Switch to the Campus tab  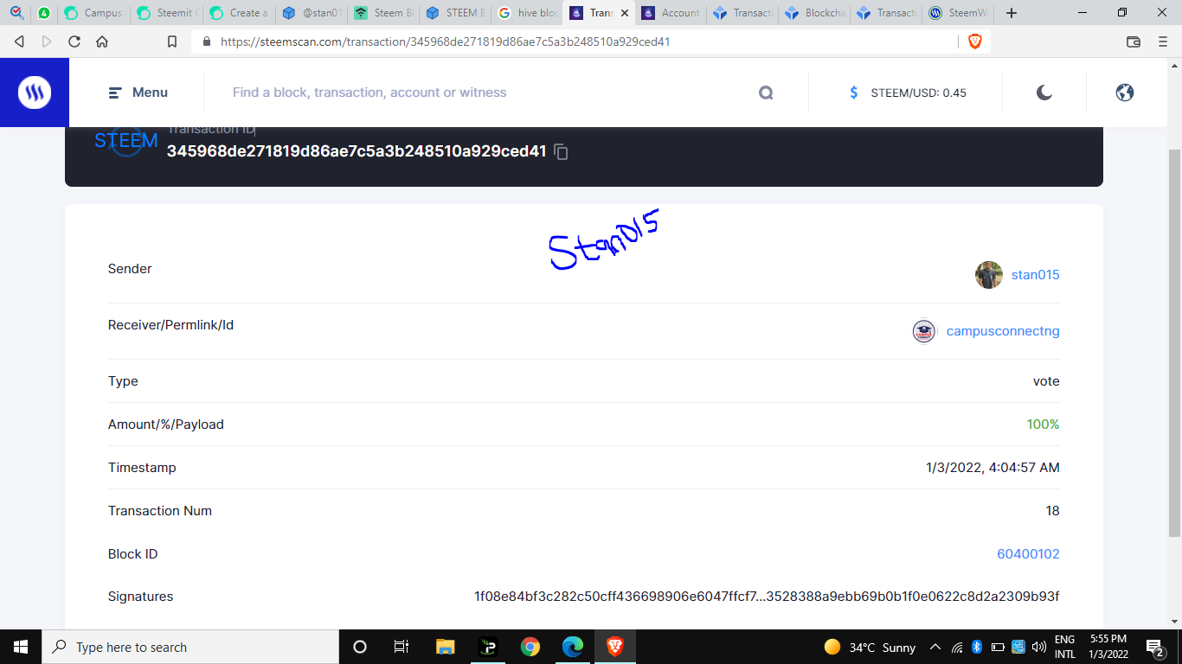tap(93, 13)
